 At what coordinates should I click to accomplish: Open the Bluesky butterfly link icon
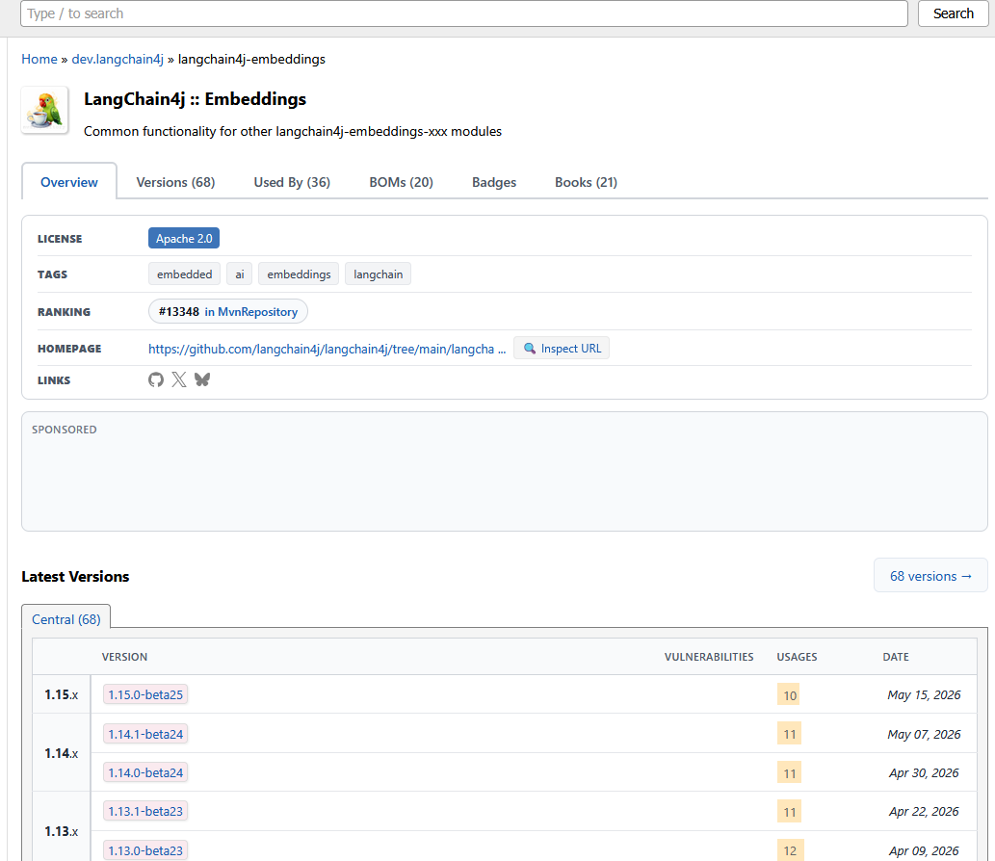(x=202, y=379)
